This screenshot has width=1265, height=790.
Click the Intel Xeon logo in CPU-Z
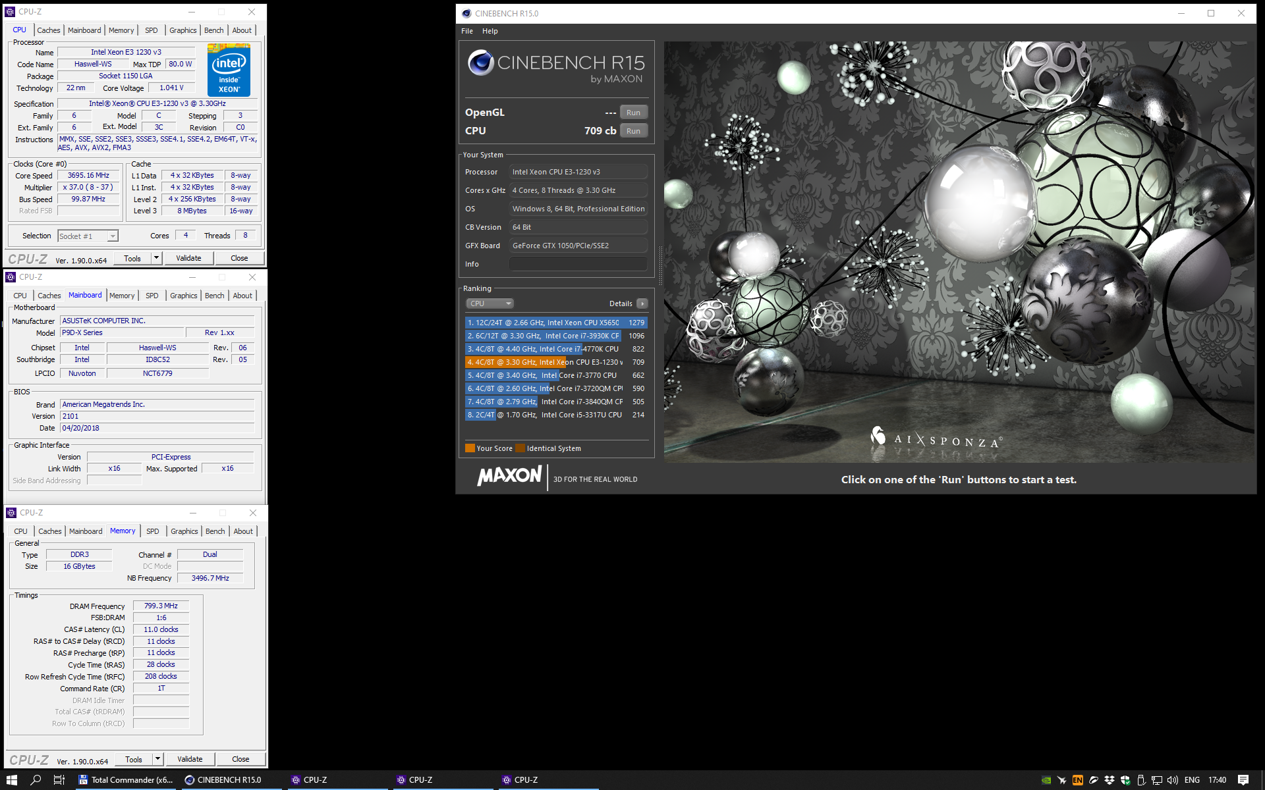coord(229,70)
